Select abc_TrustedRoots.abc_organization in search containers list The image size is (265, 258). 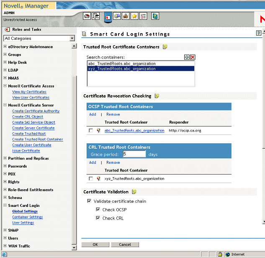pyautogui.click(x=141, y=64)
